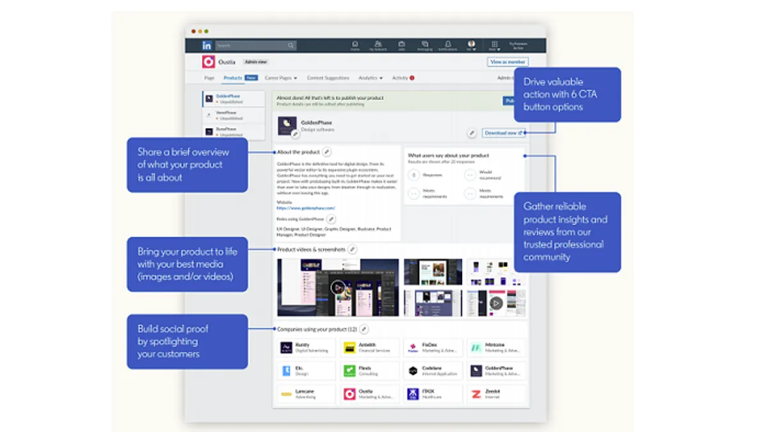Focus the LinkedIn search field
Image resolution: width=768 pixels, height=432 pixels.
coord(255,46)
